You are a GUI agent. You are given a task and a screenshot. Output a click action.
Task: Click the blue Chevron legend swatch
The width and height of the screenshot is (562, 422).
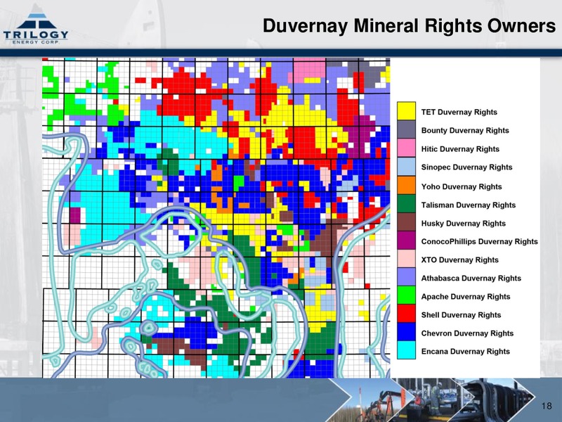tap(406, 331)
